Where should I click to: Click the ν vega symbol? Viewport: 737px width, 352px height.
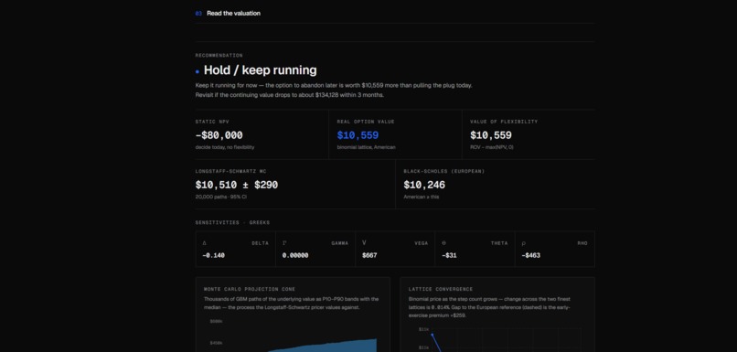(364, 243)
